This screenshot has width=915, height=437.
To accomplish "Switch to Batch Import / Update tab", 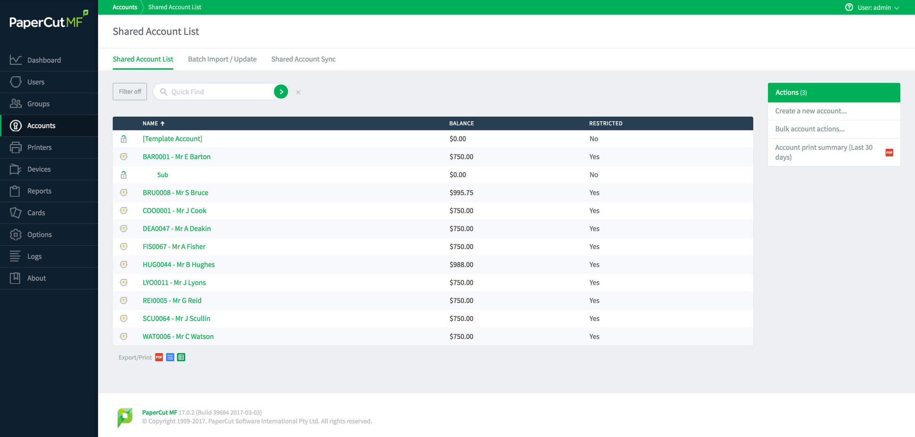I will pos(222,59).
